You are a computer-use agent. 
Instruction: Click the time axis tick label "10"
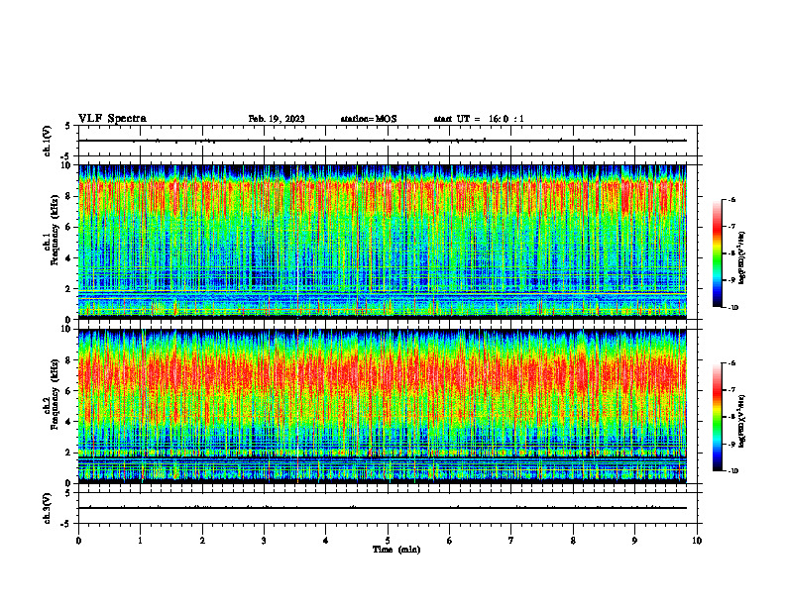697,541
